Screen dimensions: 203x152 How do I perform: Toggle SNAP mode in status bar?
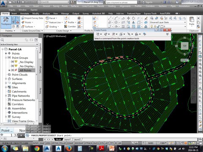[42, 143]
